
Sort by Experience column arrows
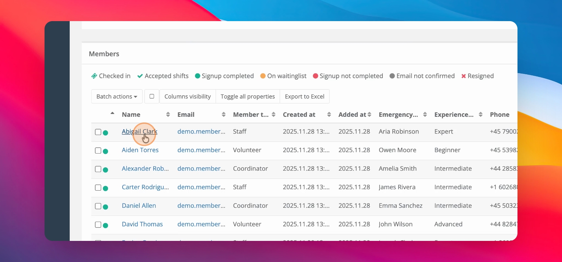(x=480, y=115)
